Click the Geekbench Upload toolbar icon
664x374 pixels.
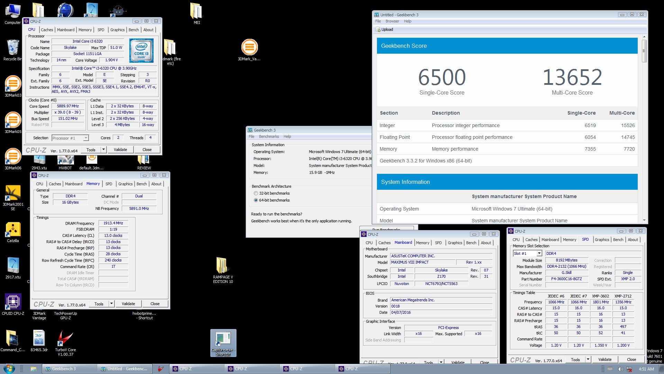coord(385,29)
